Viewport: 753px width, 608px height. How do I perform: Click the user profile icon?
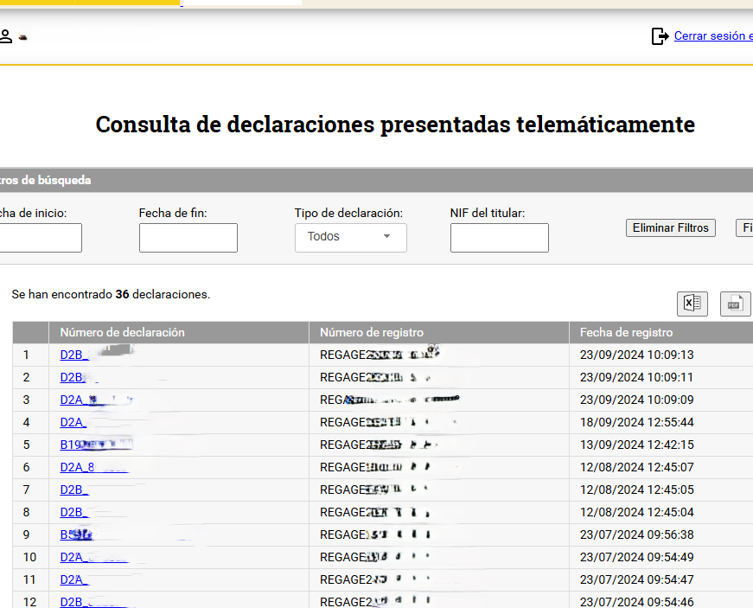[6, 36]
